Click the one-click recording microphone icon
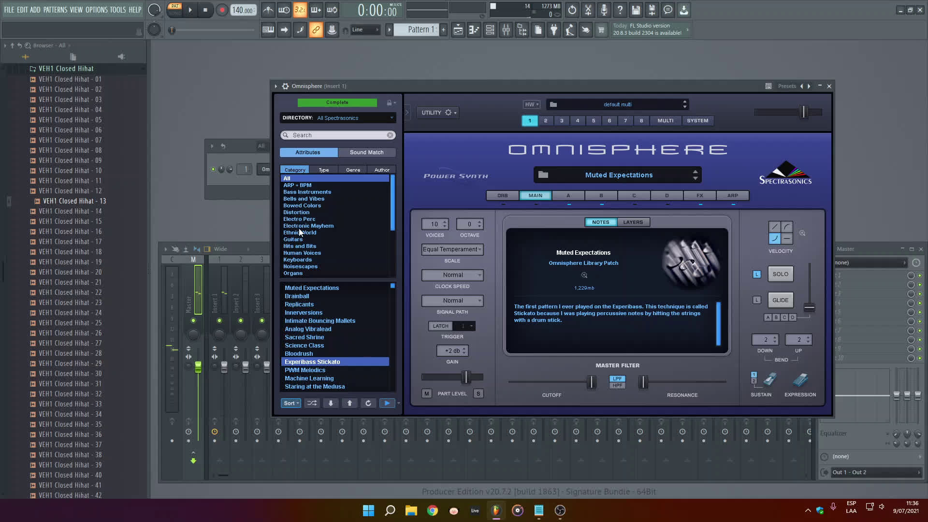 coord(604,10)
